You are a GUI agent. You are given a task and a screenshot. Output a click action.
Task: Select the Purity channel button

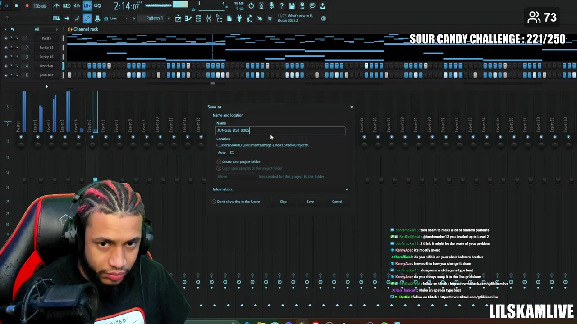coord(46,38)
